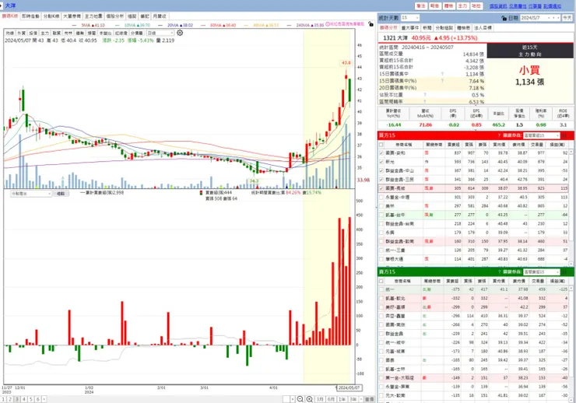
Task: Set chart range with the 1年 button
Action: (x=342, y=399)
